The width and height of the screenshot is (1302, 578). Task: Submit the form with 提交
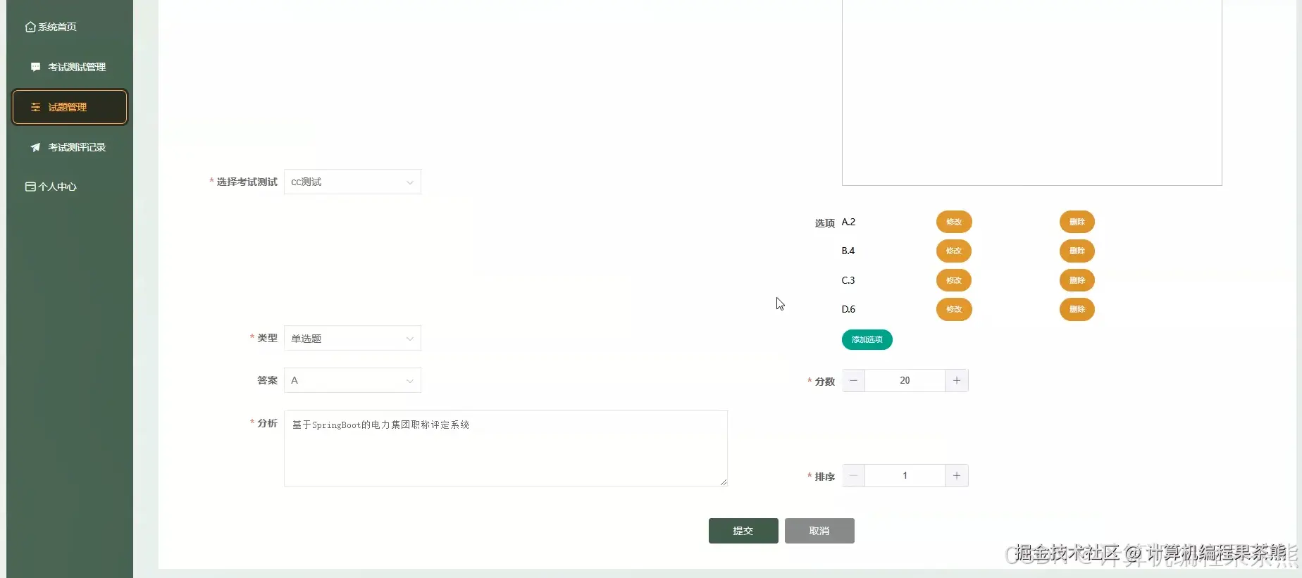743,531
